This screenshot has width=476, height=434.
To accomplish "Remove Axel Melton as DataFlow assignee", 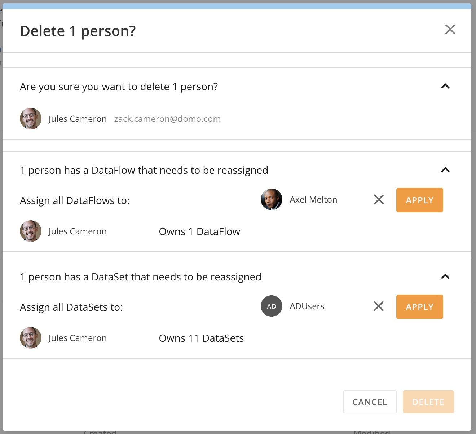I will click(x=379, y=199).
